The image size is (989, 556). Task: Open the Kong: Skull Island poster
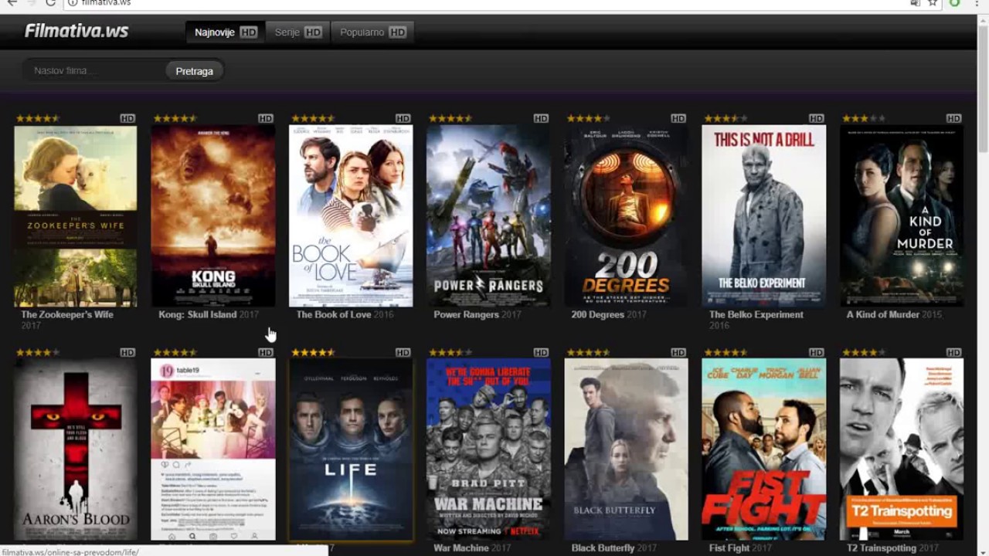point(213,215)
